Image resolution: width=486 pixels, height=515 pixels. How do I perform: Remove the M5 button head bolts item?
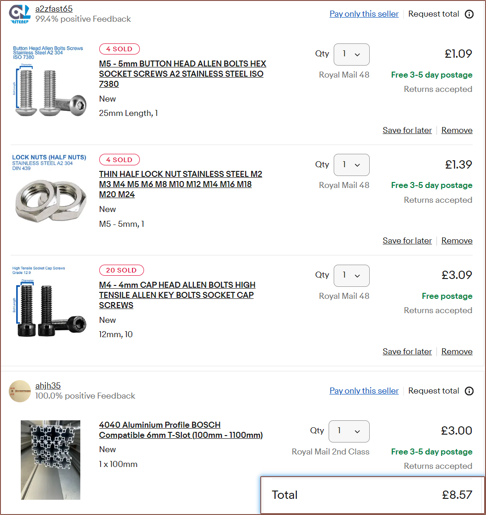coord(456,130)
